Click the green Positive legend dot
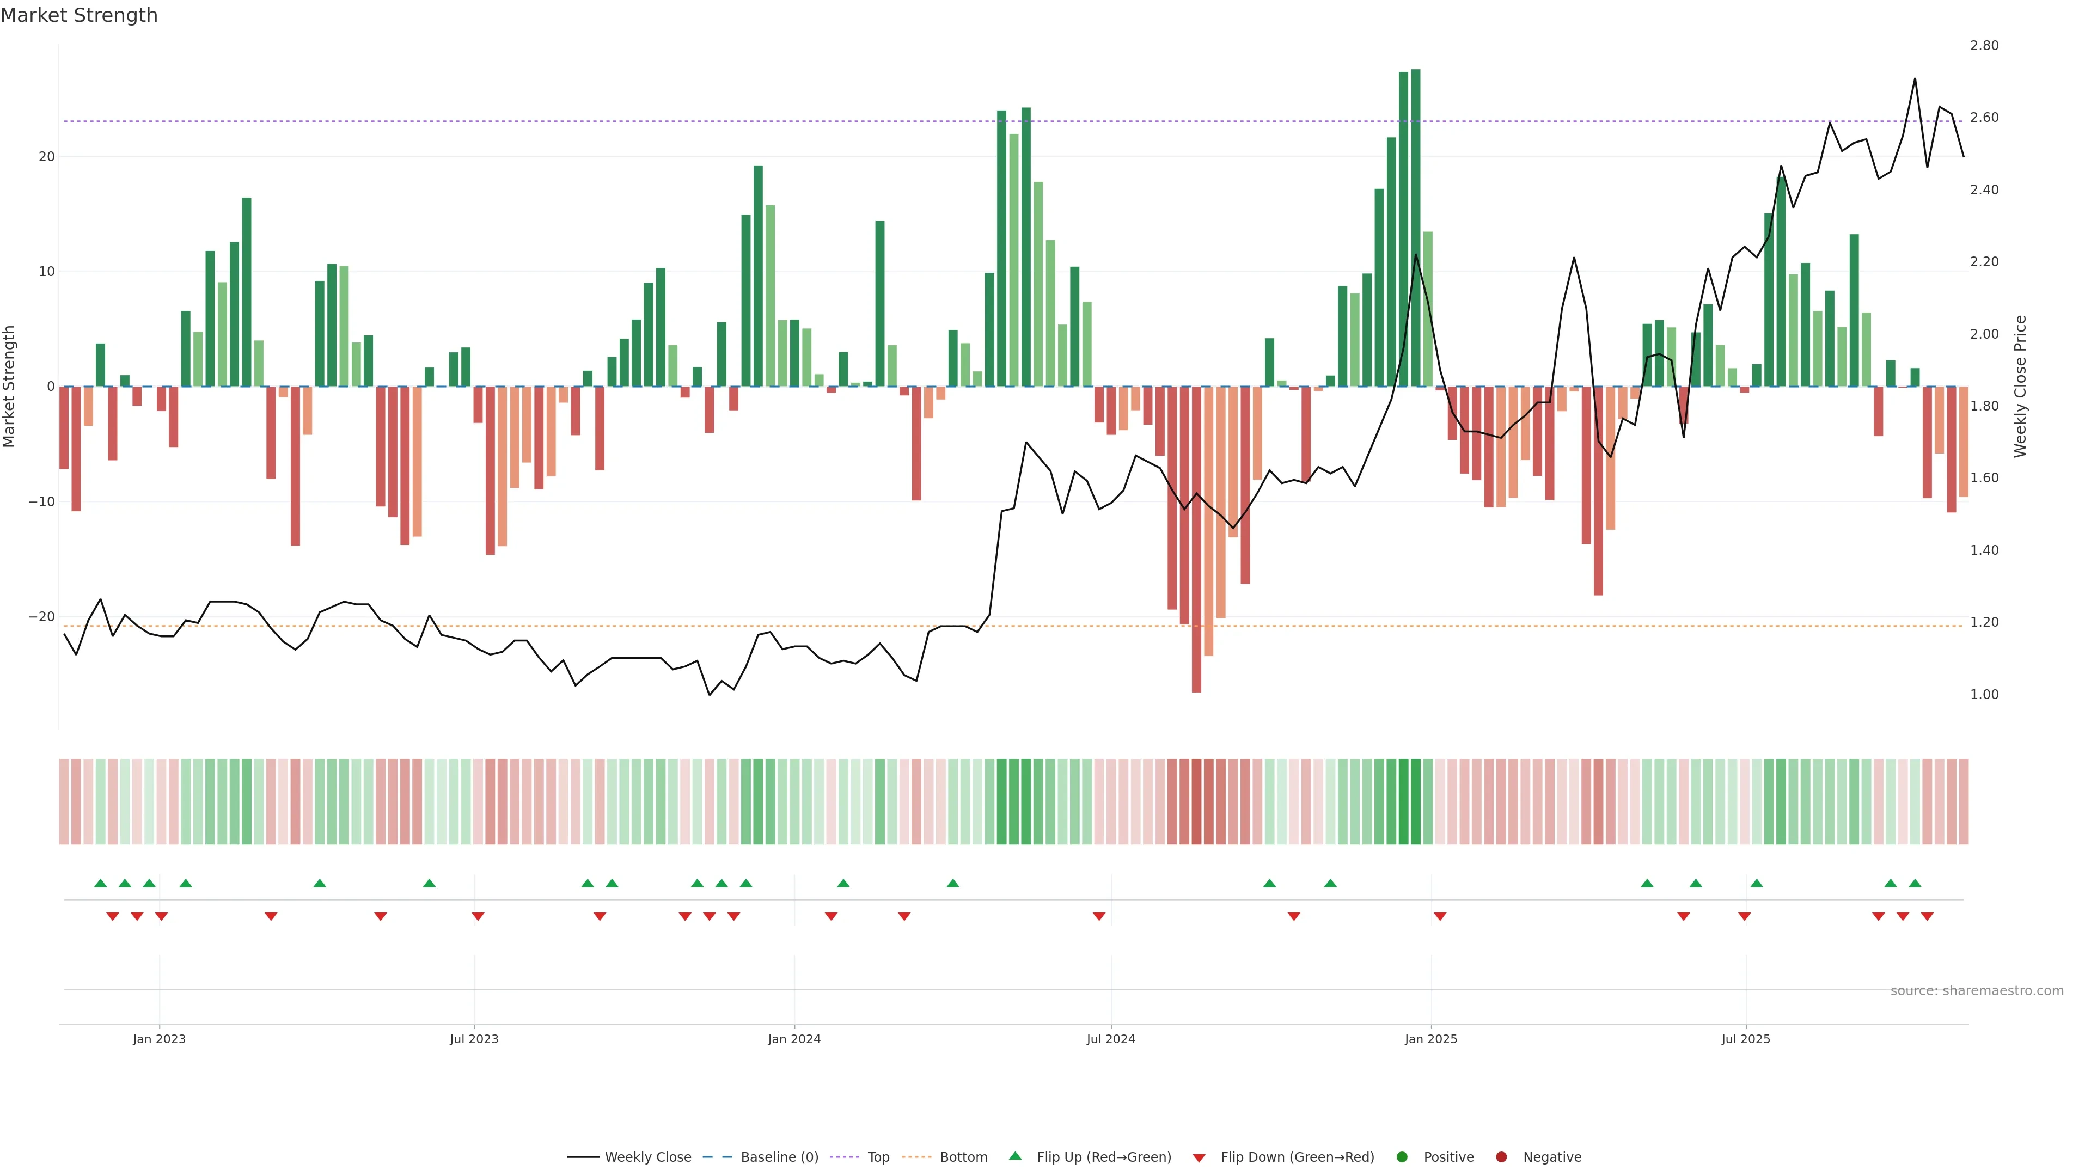The image size is (2091, 1176). (x=1402, y=1156)
